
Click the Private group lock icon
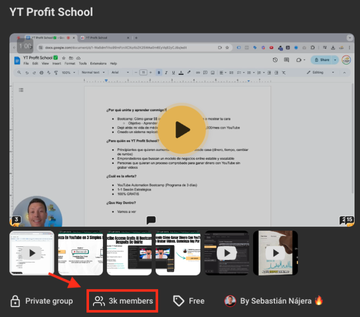click(x=15, y=301)
